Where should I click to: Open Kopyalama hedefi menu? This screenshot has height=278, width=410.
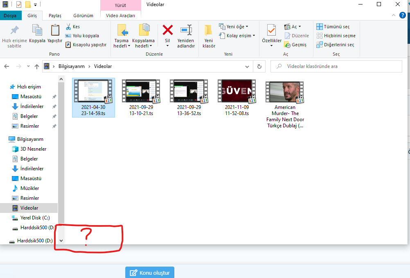(143, 36)
